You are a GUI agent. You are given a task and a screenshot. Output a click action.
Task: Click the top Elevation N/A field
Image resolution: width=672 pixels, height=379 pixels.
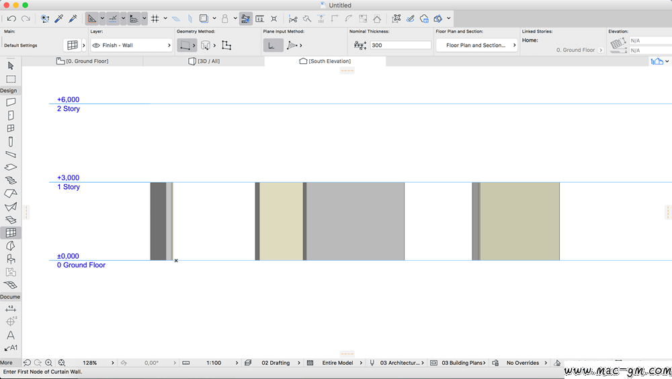(650, 41)
